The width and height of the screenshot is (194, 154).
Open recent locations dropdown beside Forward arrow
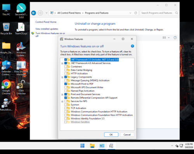click(x=47, y=13)
